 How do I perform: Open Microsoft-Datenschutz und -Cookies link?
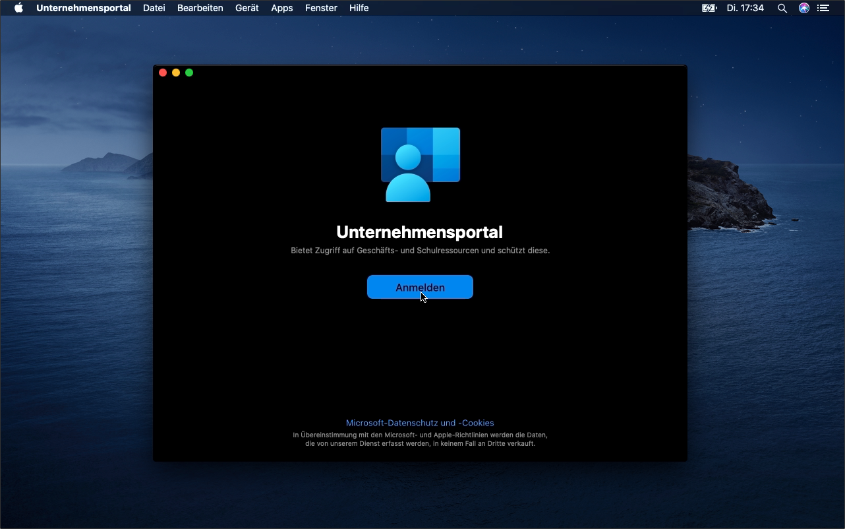420,423
